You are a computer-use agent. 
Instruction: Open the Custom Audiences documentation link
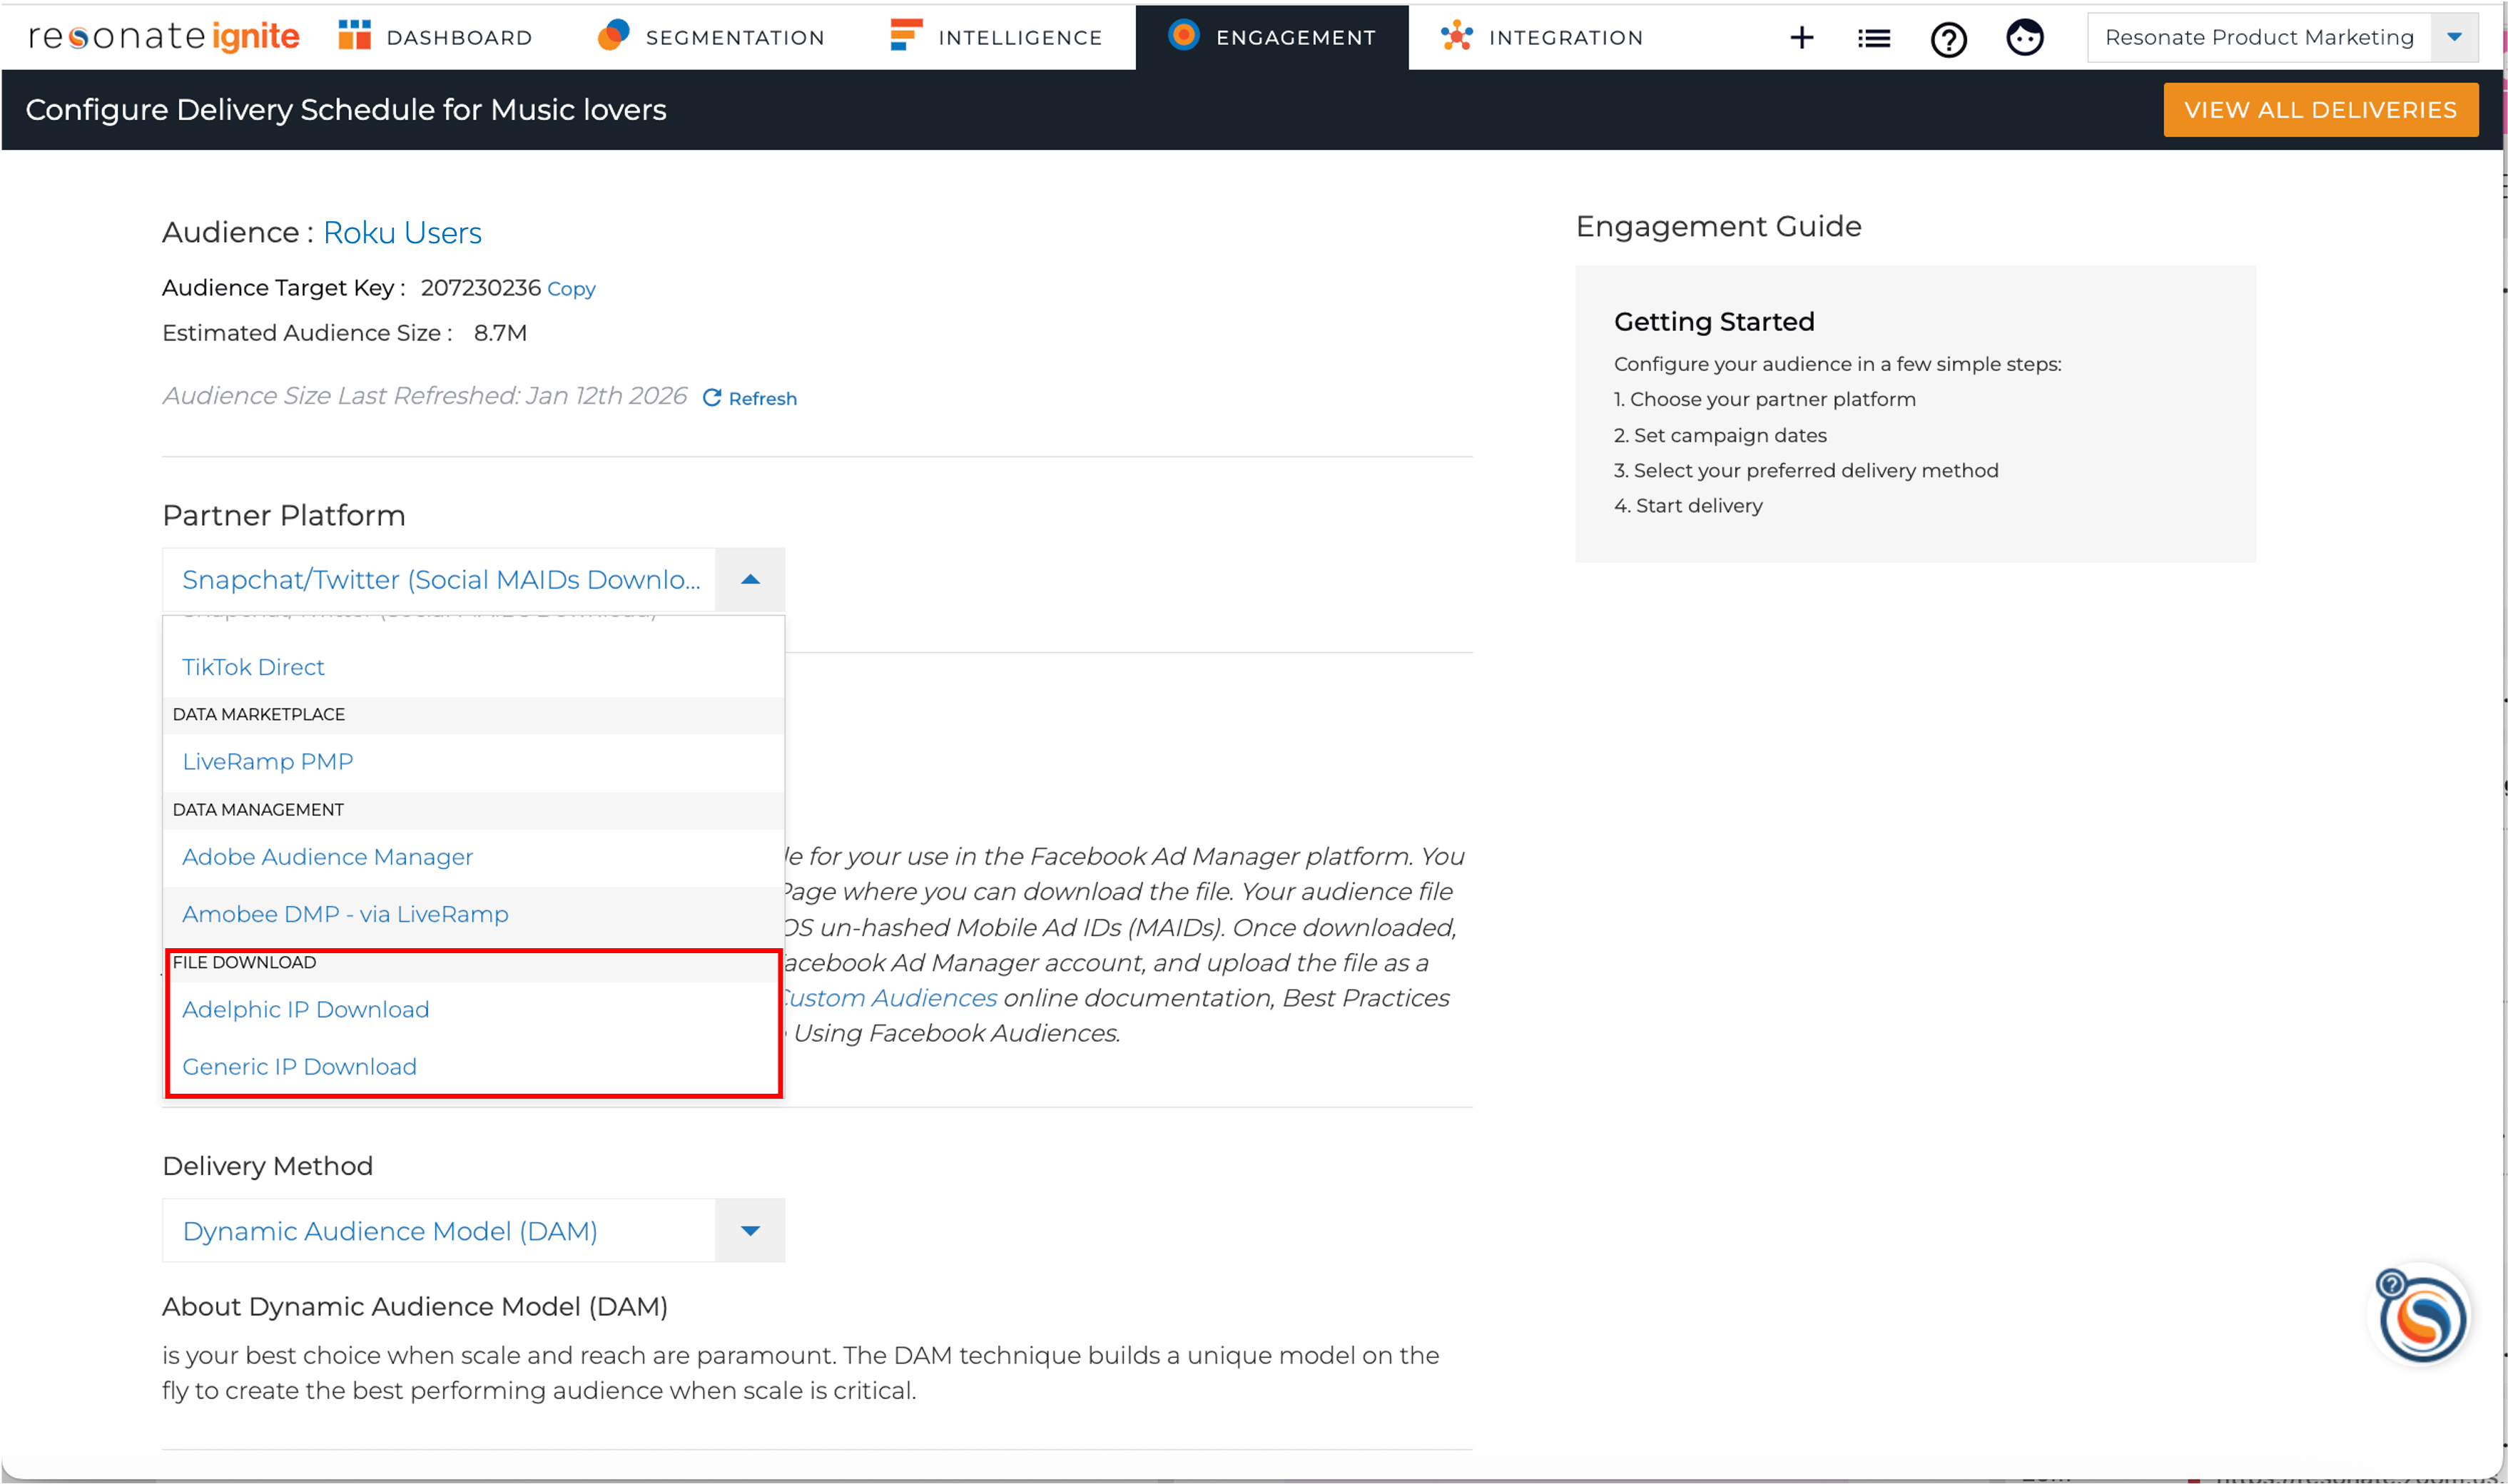890,998
